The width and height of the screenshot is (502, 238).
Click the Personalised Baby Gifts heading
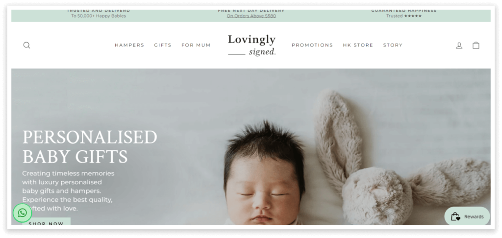pyautogui.click(x=90, y=147)
